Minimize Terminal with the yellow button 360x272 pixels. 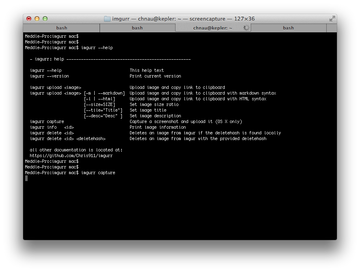click(x=37, y=19)
